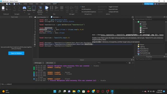Image resolution: width=167 pixels, height=94 pixels.
Task: Click the new file quick-access icon
Action: [x=7, y=4]
